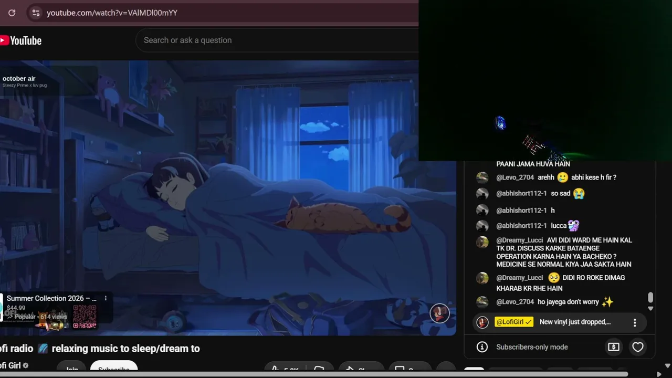Click the right arrow of horizontal scrollbar
This screenshot has height=378, width=672.
[659, 374]
